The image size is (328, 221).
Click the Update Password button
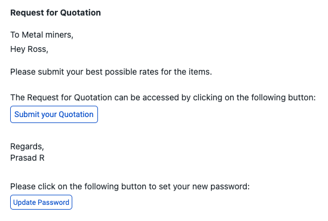pos(41,202)
